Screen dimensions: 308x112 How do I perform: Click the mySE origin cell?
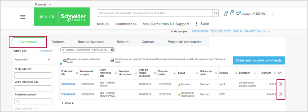[223, 84]
